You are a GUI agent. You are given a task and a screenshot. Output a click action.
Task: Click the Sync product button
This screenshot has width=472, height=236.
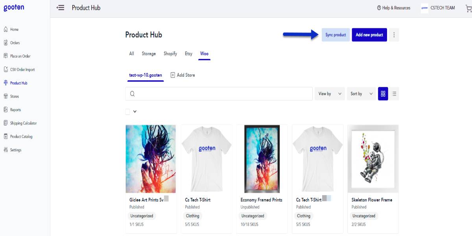(x=336, y=35)
